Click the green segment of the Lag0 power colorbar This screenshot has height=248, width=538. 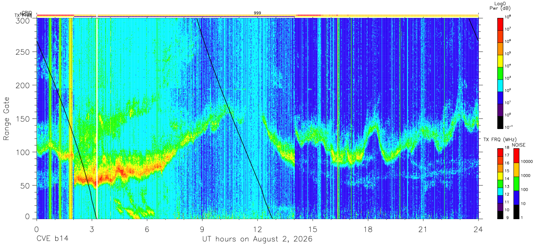coord(500,73)
